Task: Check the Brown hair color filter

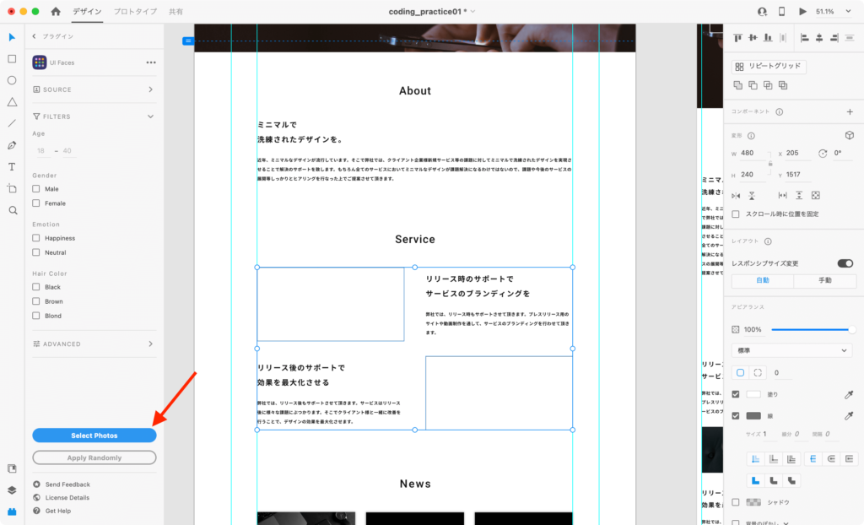Action: point(35,301)
